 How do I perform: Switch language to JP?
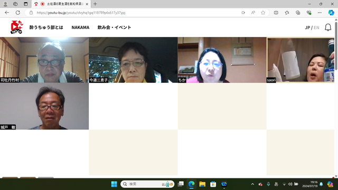(307, 27)
